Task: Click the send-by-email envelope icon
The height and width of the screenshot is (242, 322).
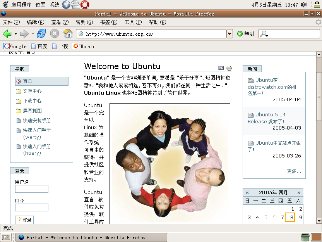Action: (221, 68)
